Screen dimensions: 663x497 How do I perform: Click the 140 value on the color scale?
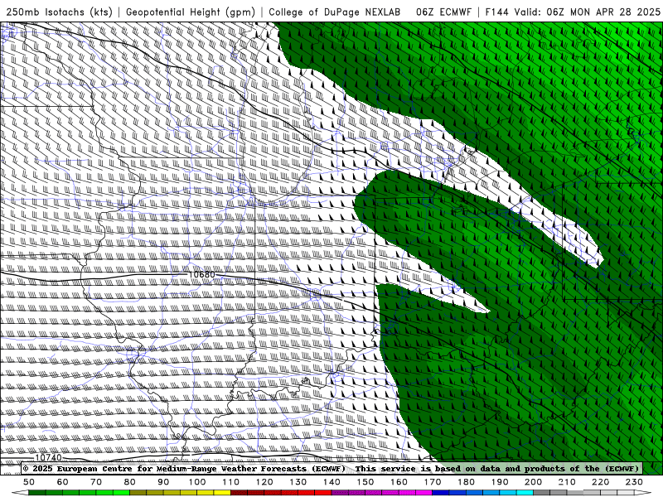tap(331, 482)
